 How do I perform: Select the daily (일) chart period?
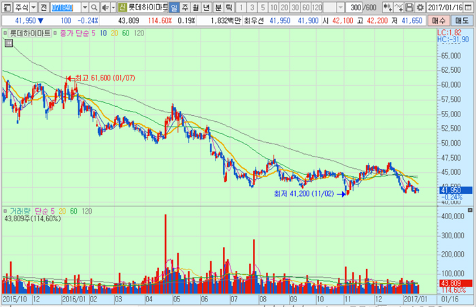175,7
